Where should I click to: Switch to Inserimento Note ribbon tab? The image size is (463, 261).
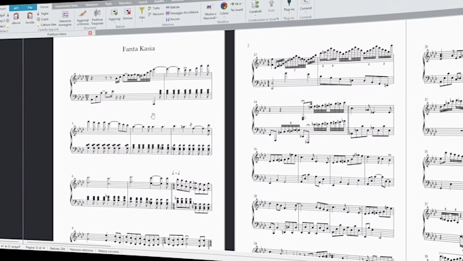67,6
